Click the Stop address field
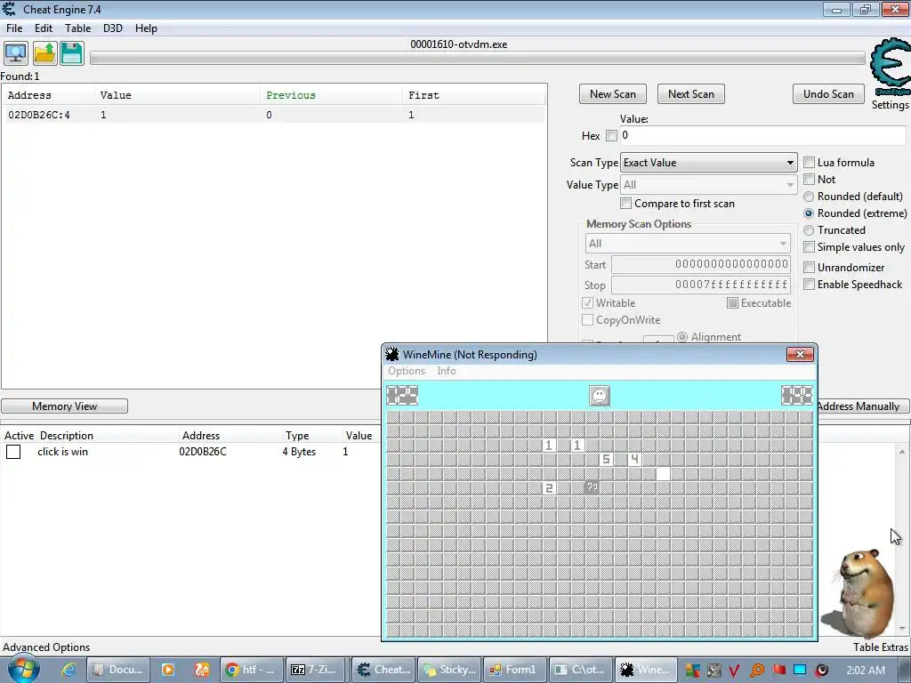This screenshot has width=911, height=683. pyautogui.click(x=701, y=285)
